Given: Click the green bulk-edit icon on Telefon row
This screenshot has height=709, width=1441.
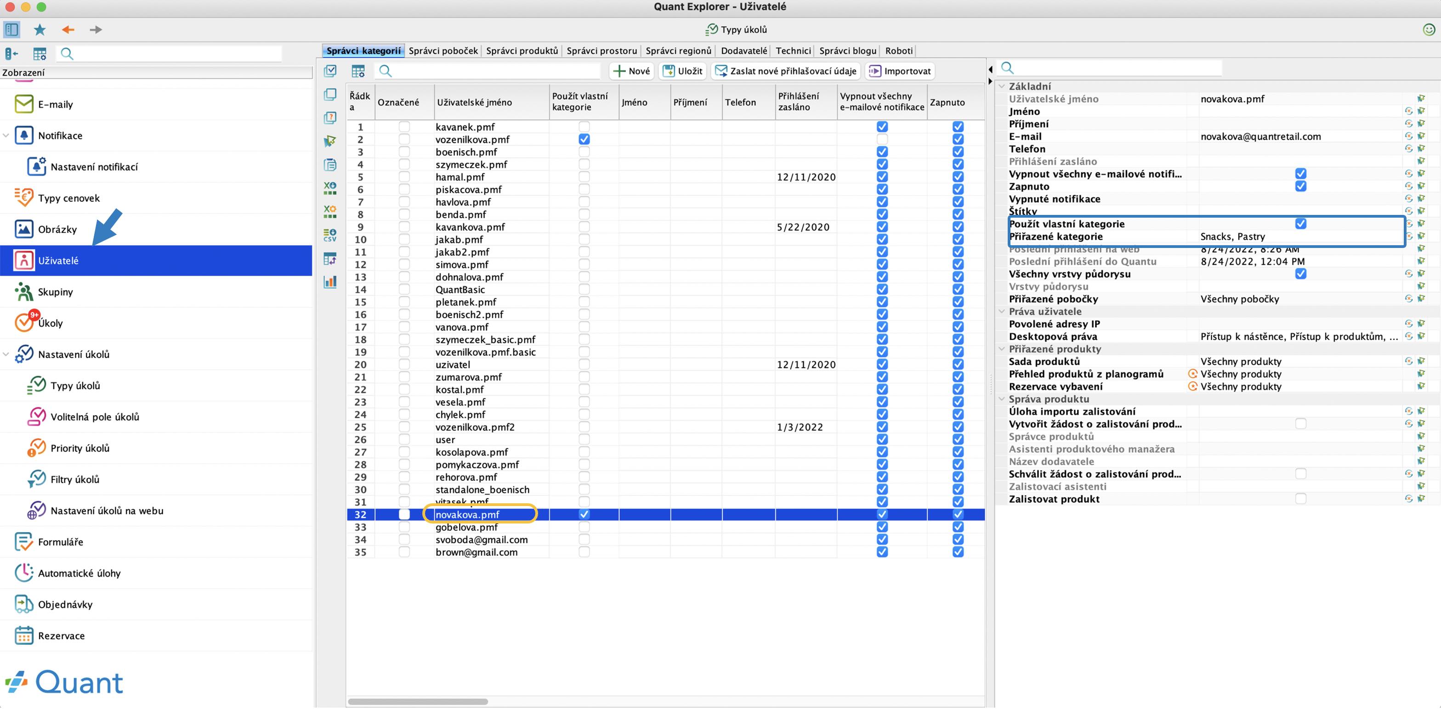Looking at the screenshot, I should click(x=1421, y=149).
